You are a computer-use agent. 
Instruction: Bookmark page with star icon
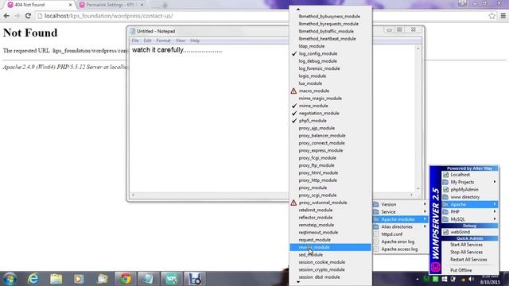492,16
